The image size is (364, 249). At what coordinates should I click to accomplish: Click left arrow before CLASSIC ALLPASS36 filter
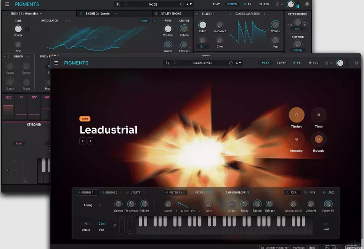pos(230,14)
